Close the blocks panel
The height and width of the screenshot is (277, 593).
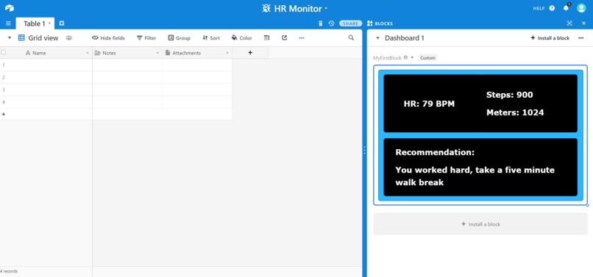tap(583, 24)
